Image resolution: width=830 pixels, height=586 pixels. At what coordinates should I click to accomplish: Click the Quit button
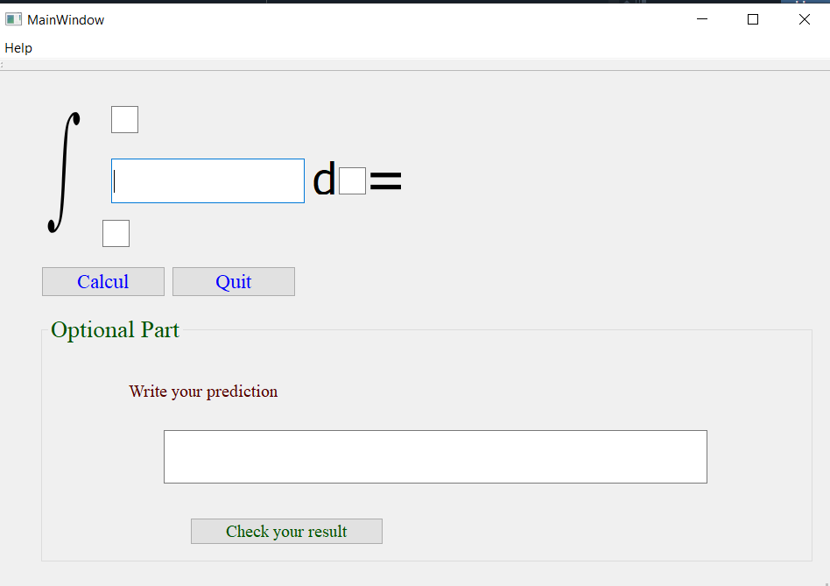234,282
